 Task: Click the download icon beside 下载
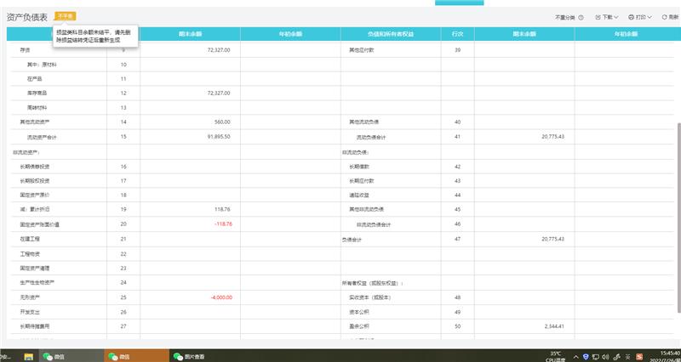coord(598,17)
